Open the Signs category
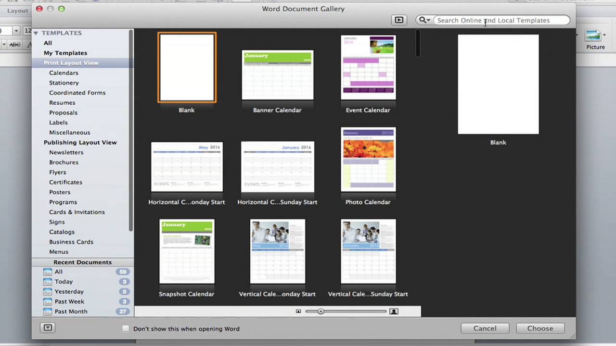This screenshot has width=616, height=346. point(57,222)
